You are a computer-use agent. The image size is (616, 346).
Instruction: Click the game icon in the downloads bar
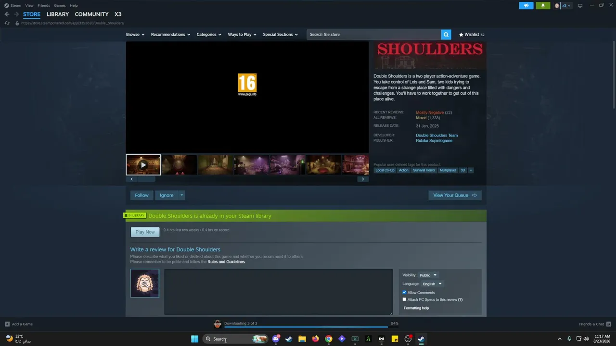[x=218, y=324]
